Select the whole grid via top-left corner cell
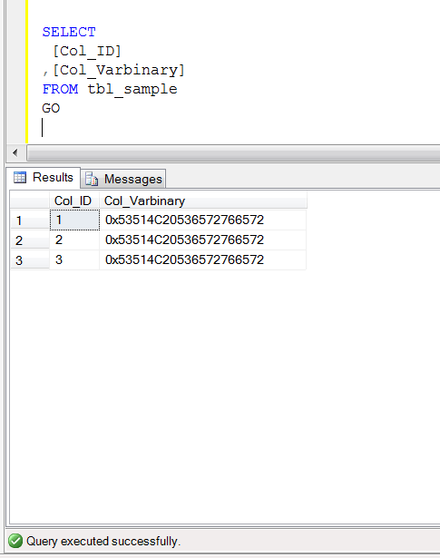Screen dimensions: 440x558 click(x=30, y=201)
